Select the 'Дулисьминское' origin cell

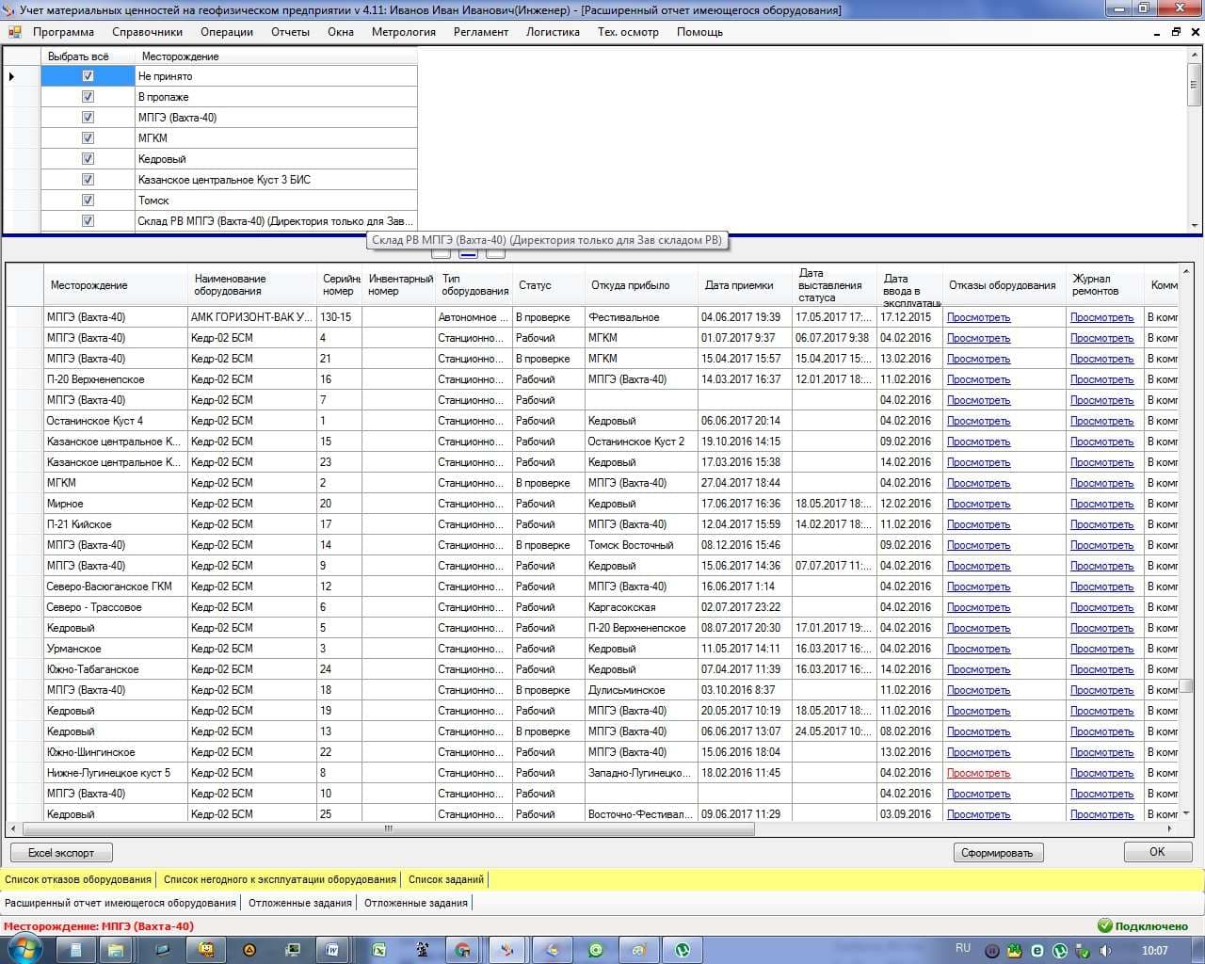640,690
